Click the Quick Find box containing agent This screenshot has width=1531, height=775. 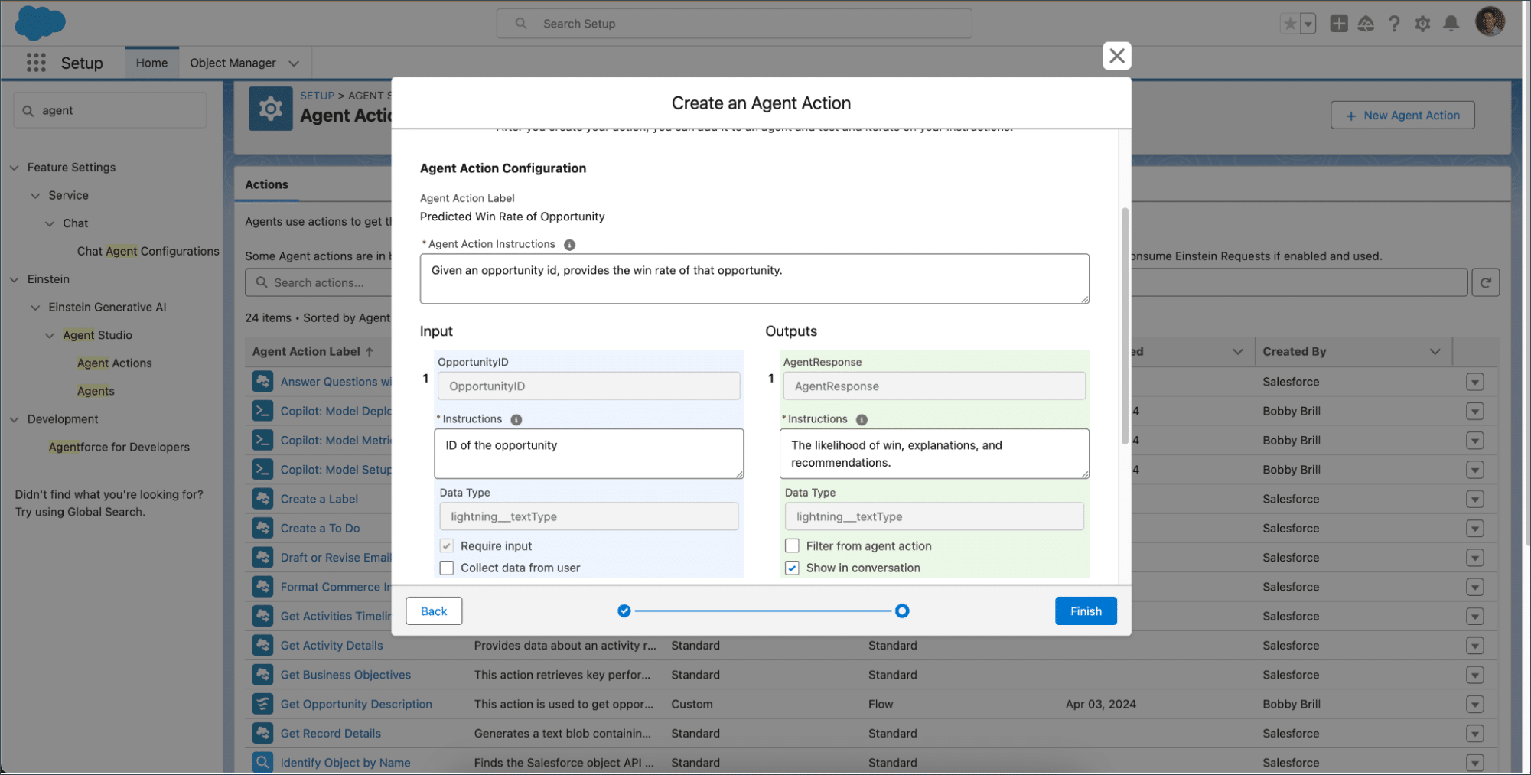(x=109, y=110)
